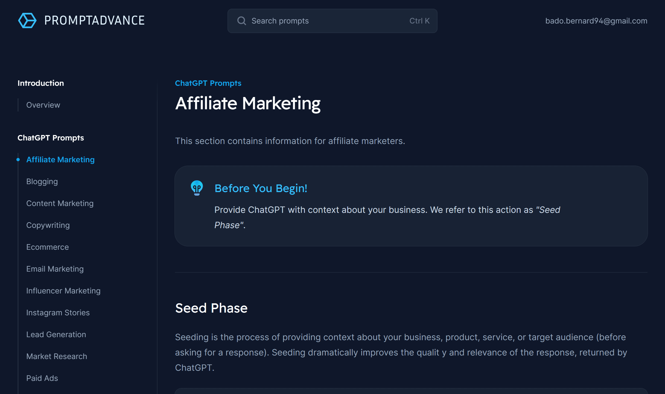Open the Overview sidebar item
The image size is (665, 394).
(43, 105)
